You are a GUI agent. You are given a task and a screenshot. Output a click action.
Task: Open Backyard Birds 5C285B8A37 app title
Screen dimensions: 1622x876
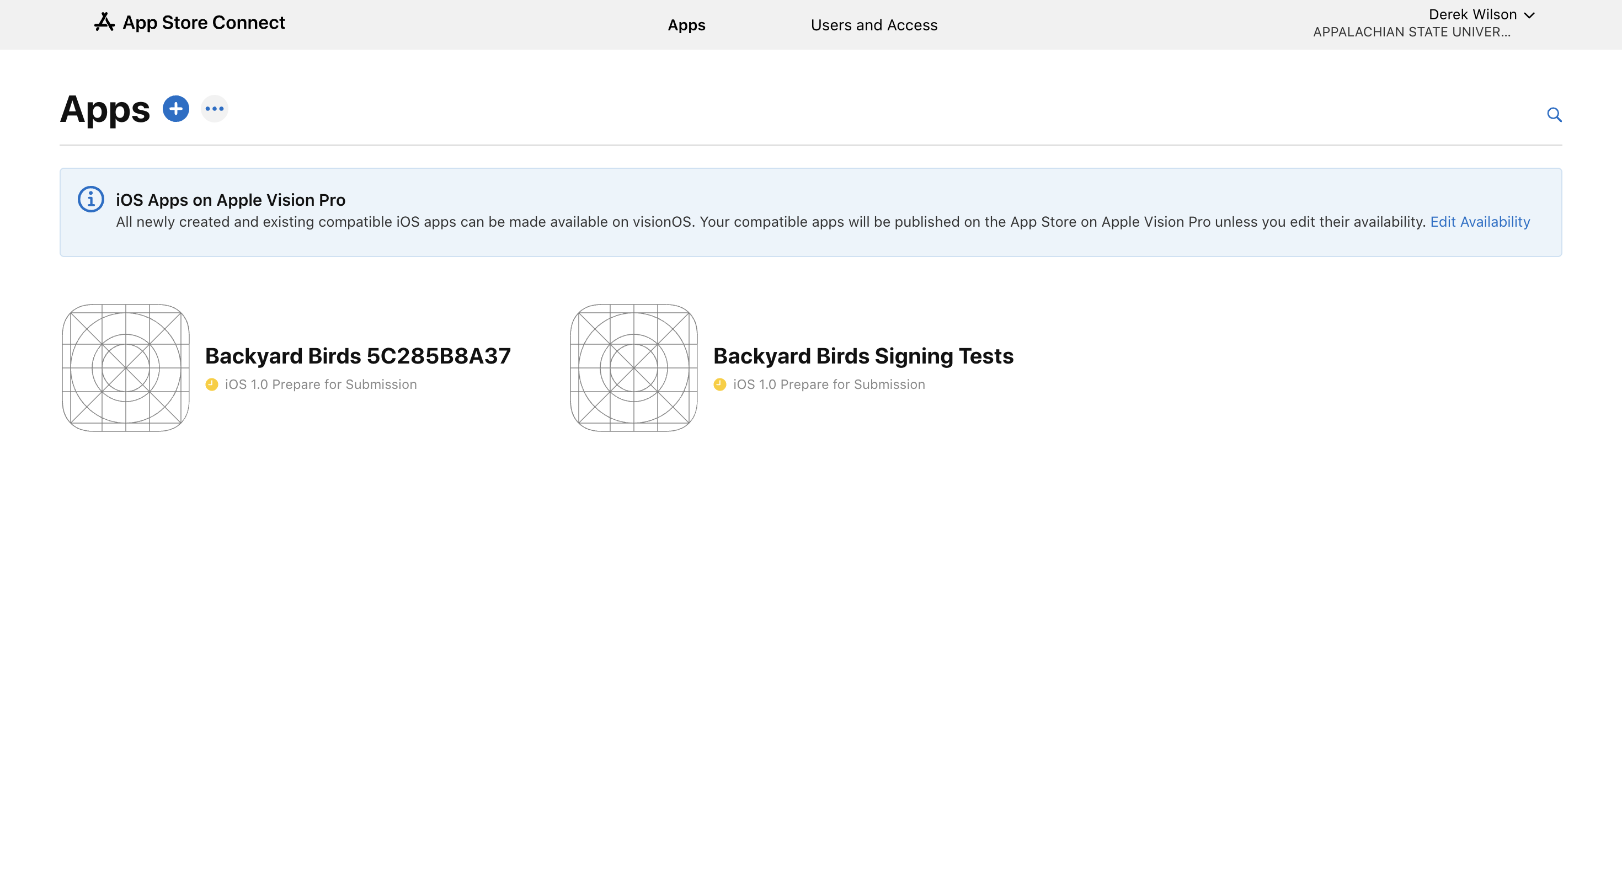point(358,356)
